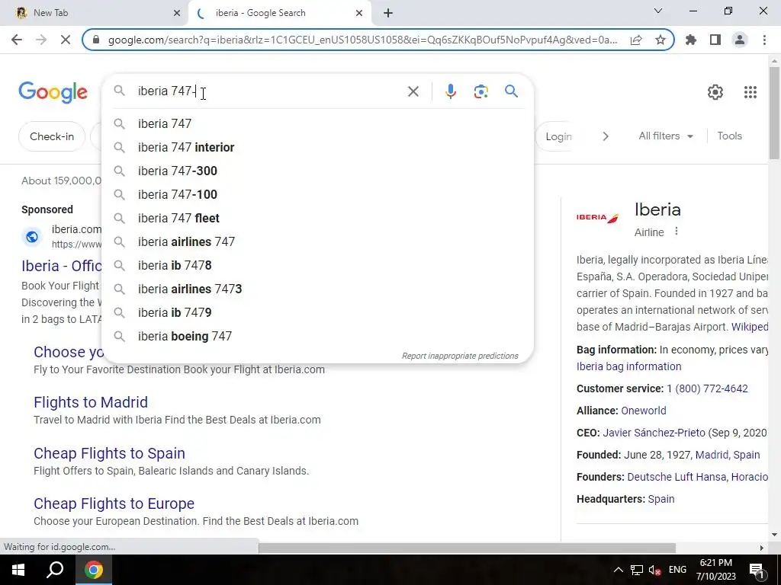
Task: Click the network tray icon
Action: [x=637, y=570]
